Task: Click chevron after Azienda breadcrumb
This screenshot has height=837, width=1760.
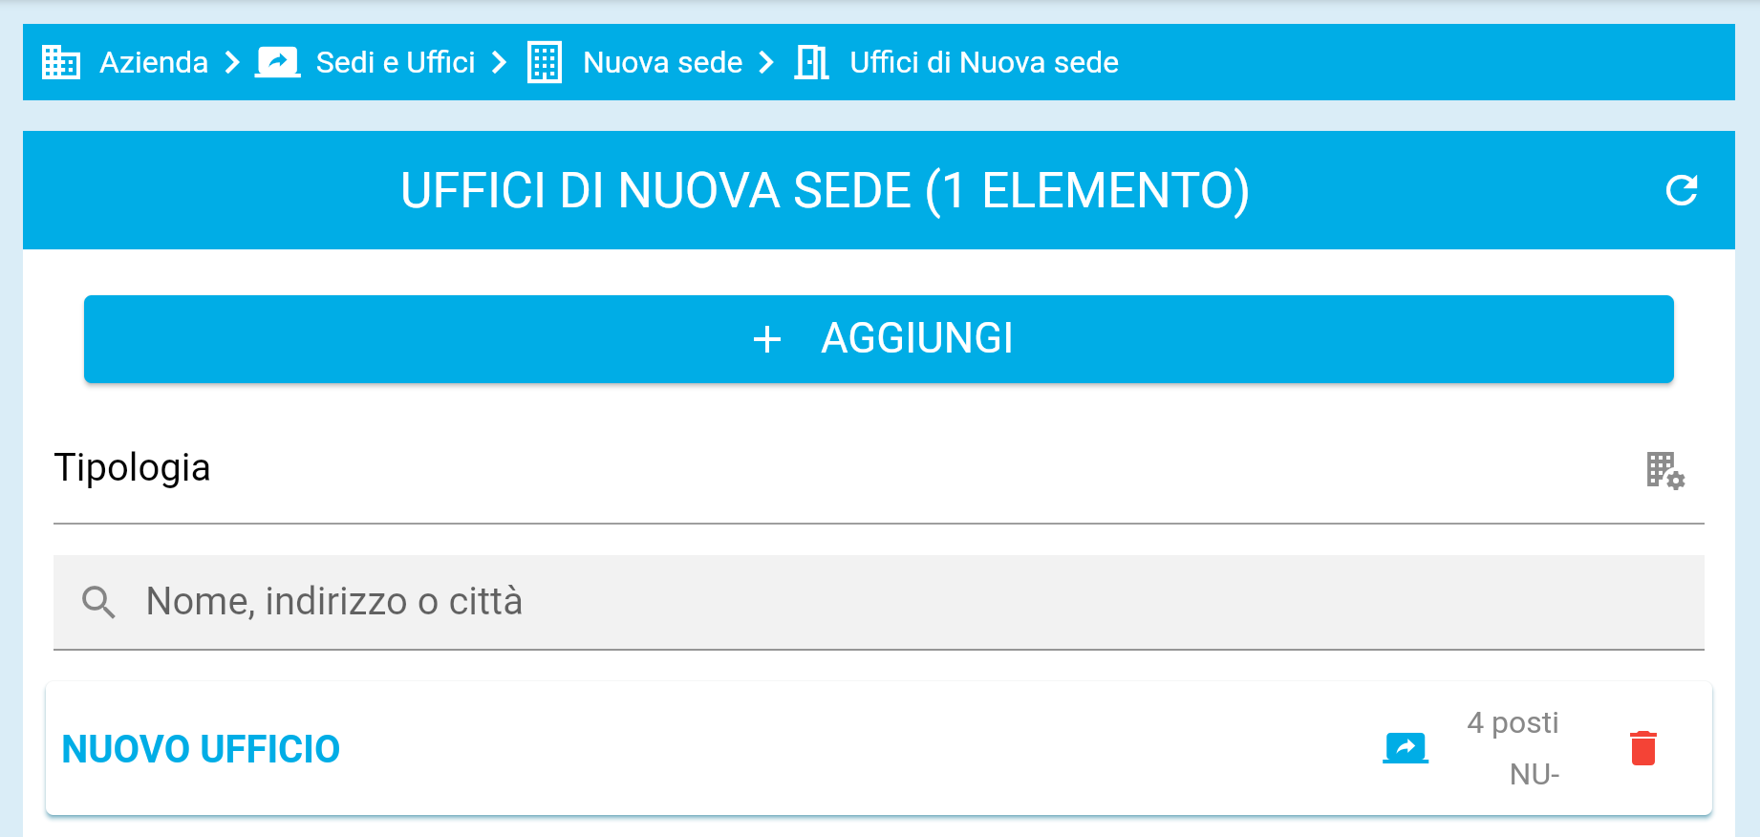Action: coord(232,63)
